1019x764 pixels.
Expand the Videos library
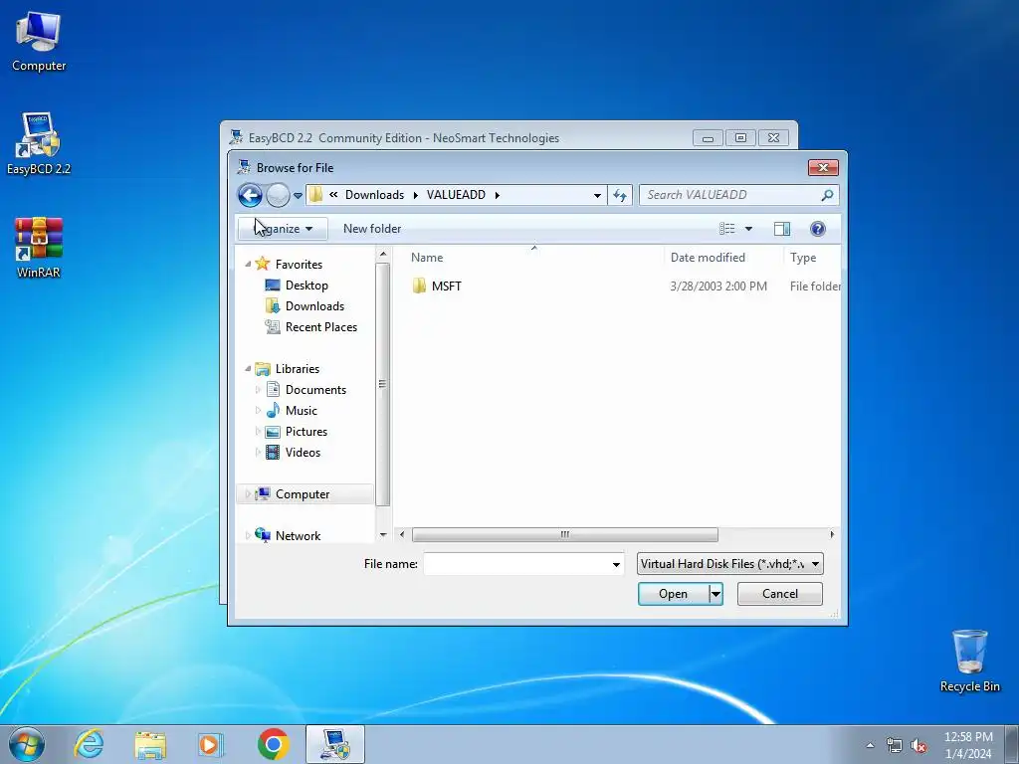point(258,453)
